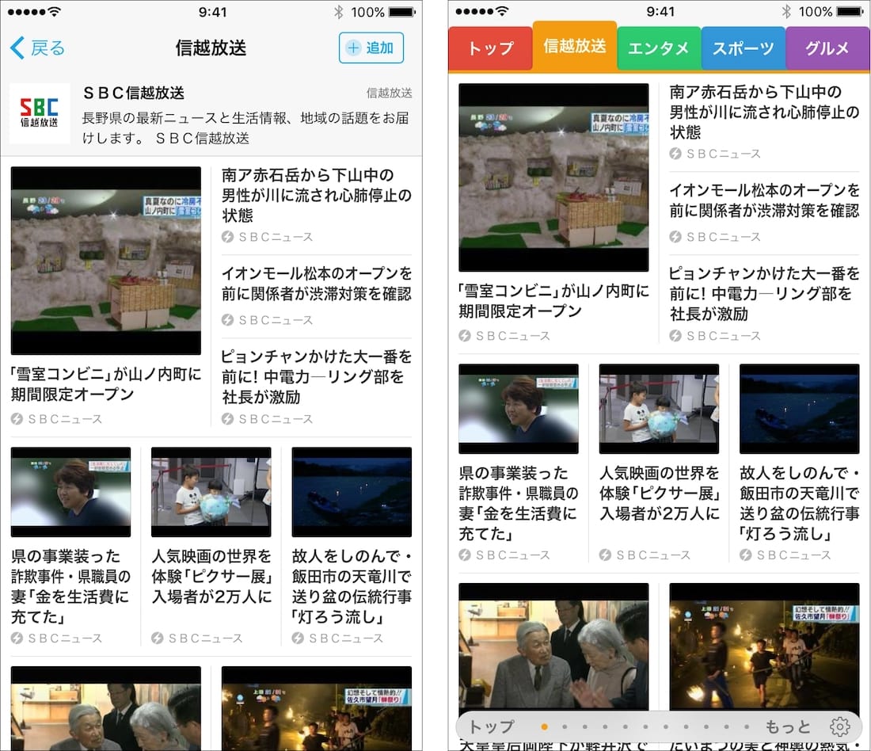Tap lightning icon under イオンモール松本 on right screen
Screen dimensions: 871x751
675,237
